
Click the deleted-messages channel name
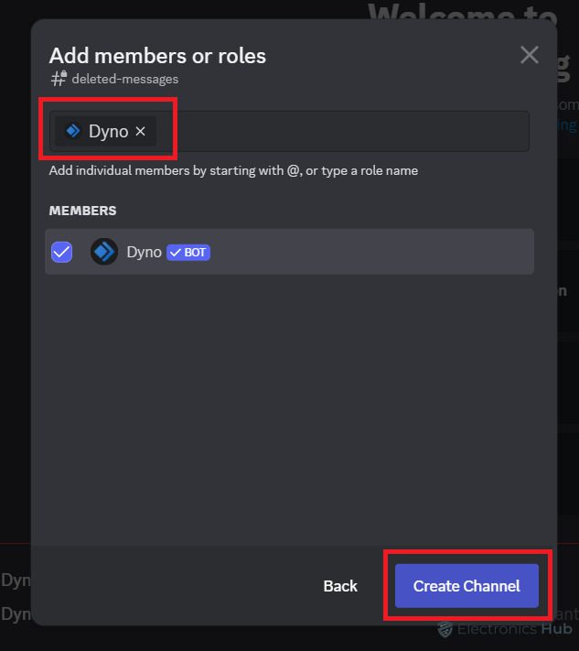point(124,79)
